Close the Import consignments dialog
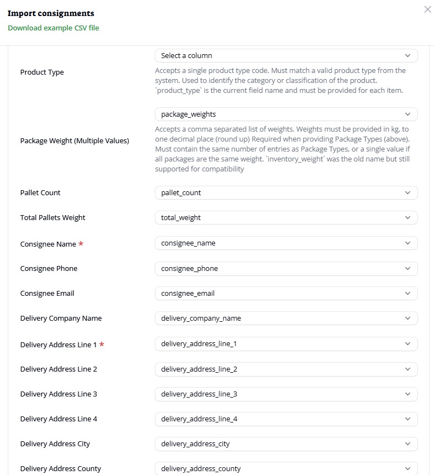The width and height of the screenshot is (434, 475). coord(427,9)
